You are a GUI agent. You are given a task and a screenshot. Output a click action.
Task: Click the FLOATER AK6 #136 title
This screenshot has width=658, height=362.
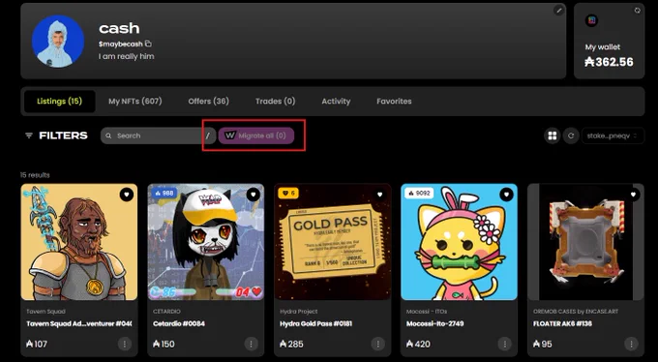coord(562,324)
